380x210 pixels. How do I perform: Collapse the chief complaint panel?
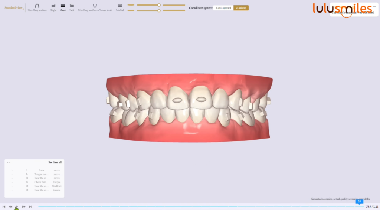(374, 6)
